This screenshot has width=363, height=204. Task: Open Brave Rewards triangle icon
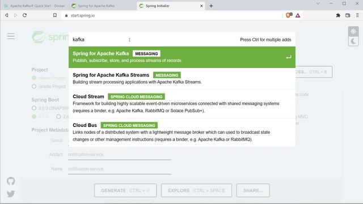tap(298, 15)
